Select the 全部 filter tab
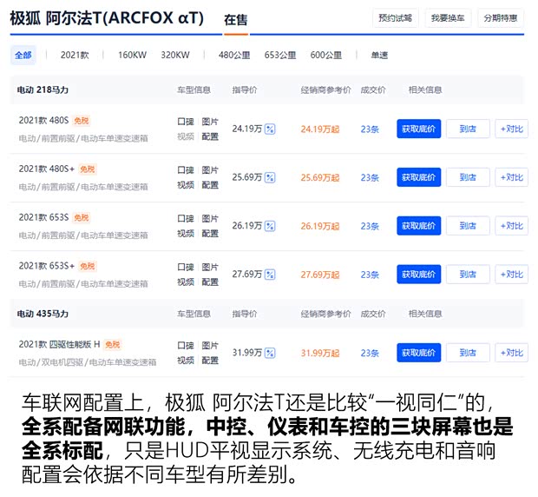The width and height of the screenshot is (538, 497). click(23, 55)
